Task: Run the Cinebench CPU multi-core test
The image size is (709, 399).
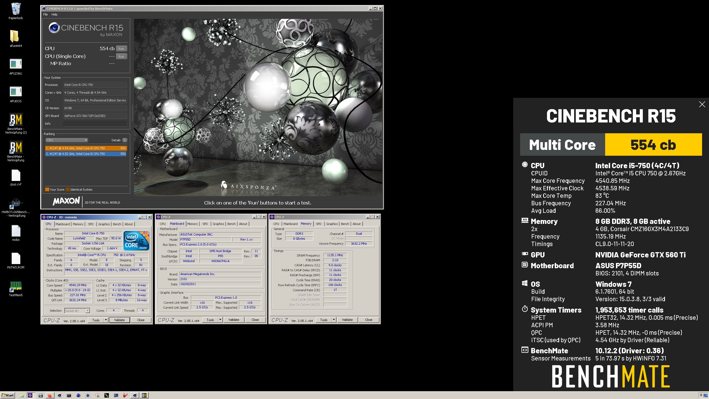Action: (x=121, y=48)
